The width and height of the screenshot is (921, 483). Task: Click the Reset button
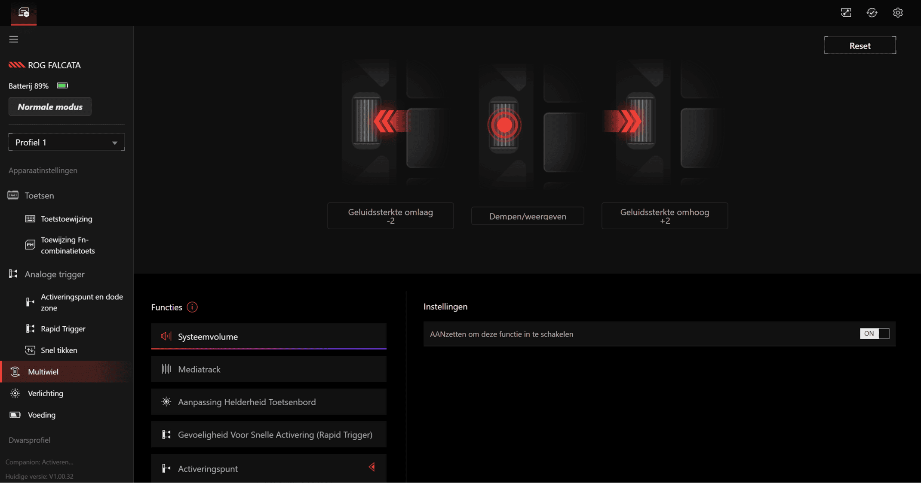(x=860, y=46)
